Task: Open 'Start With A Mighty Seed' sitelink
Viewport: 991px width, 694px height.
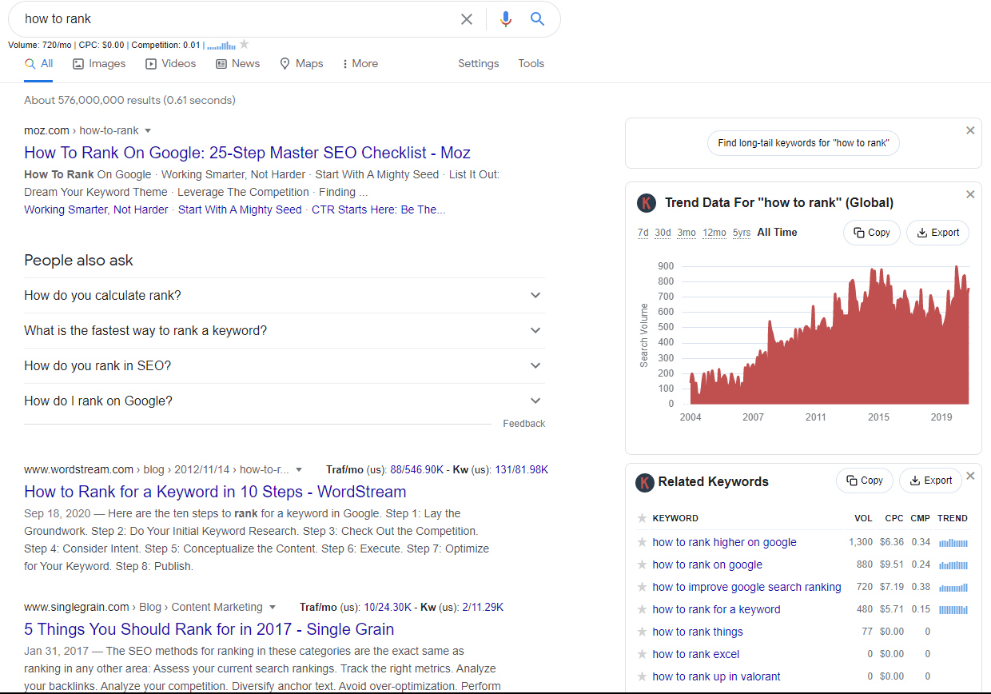Action: point(240,209)
